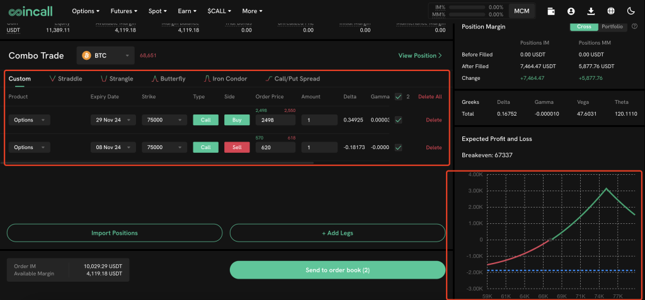Click the wallet icon in top bar
The image size is (645, 300).
point(551,11)
